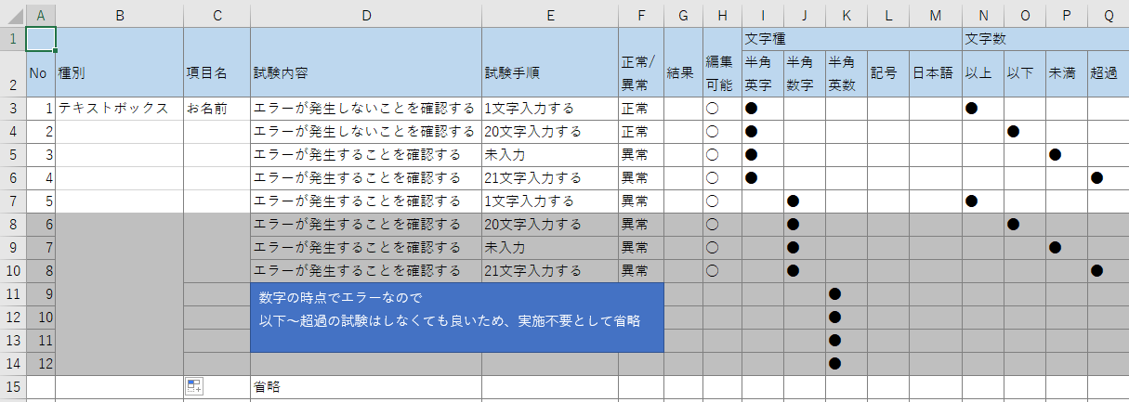This screenshot has height=402, width=1129.
Task: Click the active cell A1
Action: point(41,38)
